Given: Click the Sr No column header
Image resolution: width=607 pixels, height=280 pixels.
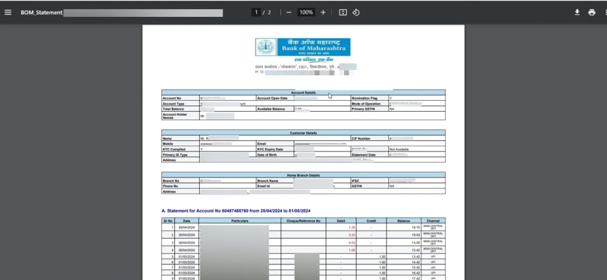Looking at the screenshot, I should (168, 221).
